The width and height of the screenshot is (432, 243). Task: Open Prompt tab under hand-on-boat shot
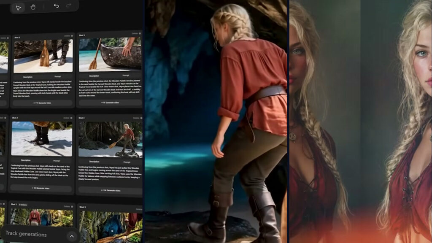click(x=126, y=75)
